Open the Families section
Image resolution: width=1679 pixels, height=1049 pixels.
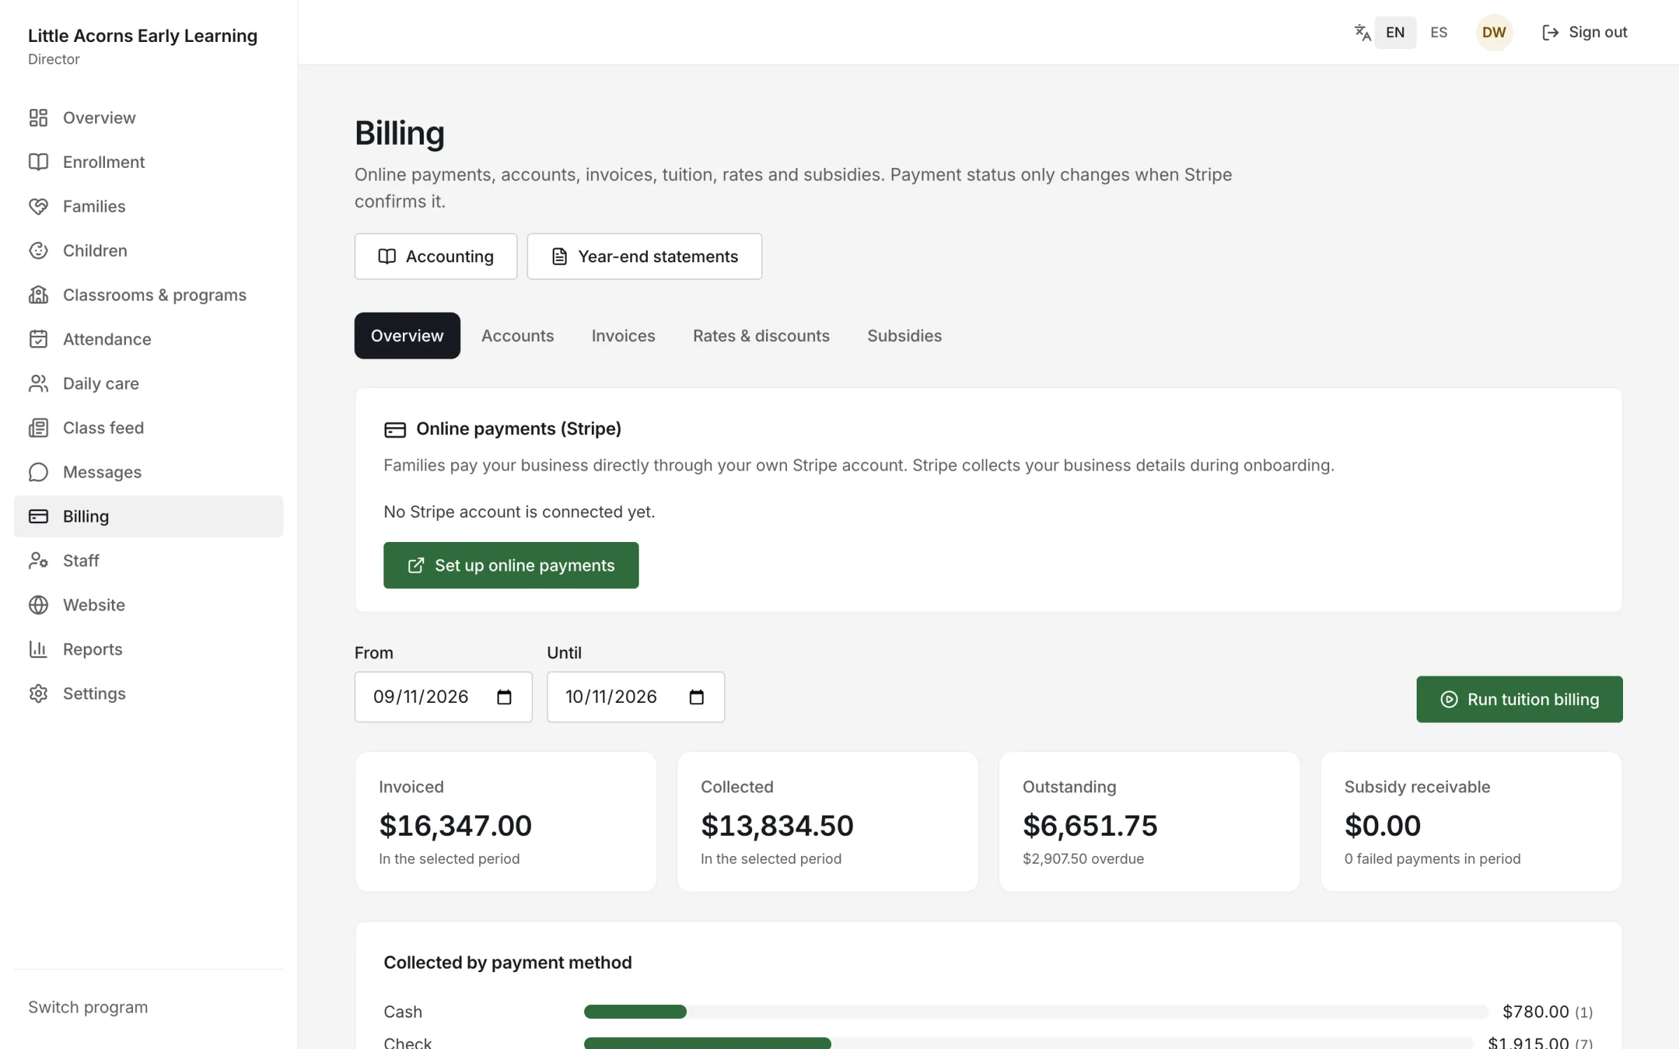point(148,206)
